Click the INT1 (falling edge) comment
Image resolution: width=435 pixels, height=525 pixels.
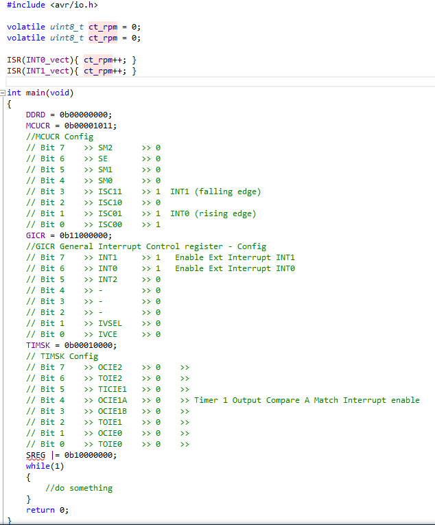pos(215,192)
